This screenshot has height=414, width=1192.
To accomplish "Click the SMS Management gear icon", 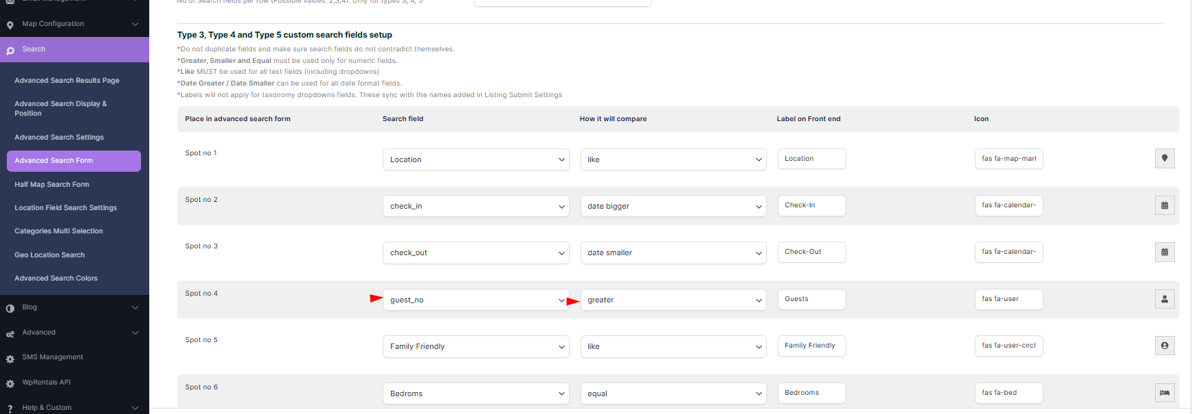I will pos(10,359).
